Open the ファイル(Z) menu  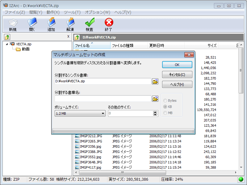[15, 12]
